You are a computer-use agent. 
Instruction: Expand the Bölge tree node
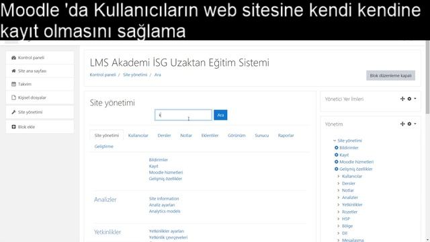click(x=339, y=226)
